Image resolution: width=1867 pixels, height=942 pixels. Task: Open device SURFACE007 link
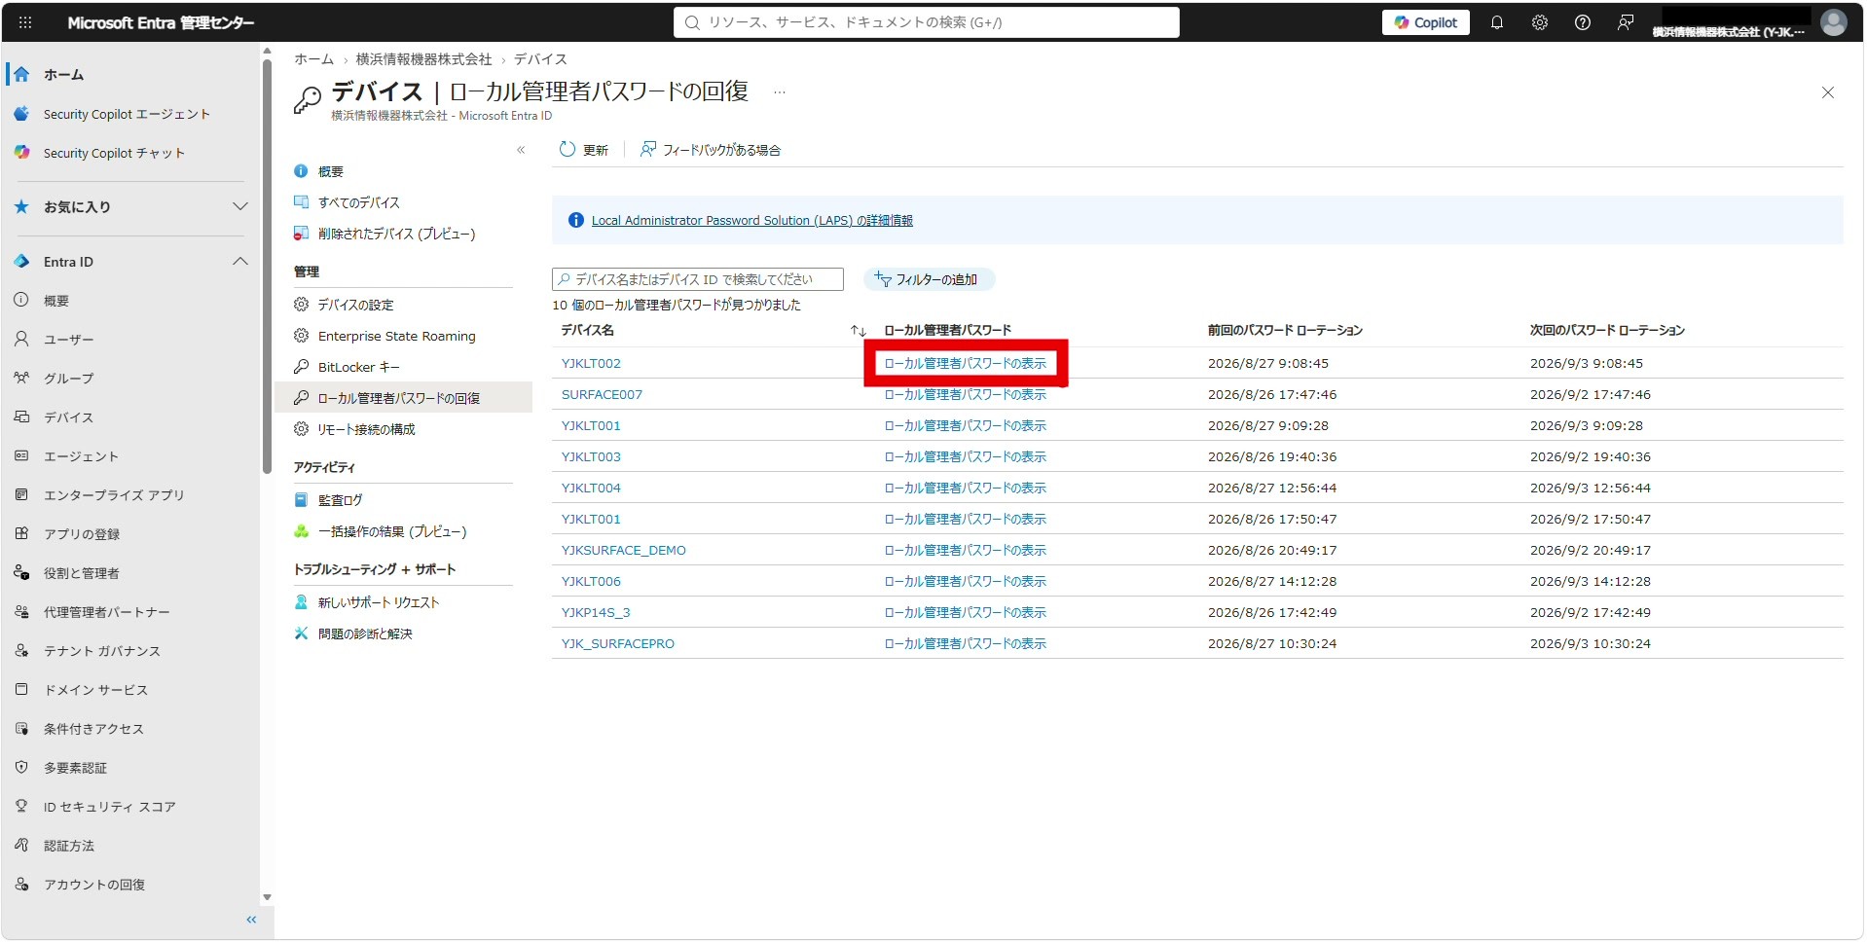click(x=602, y=394)
